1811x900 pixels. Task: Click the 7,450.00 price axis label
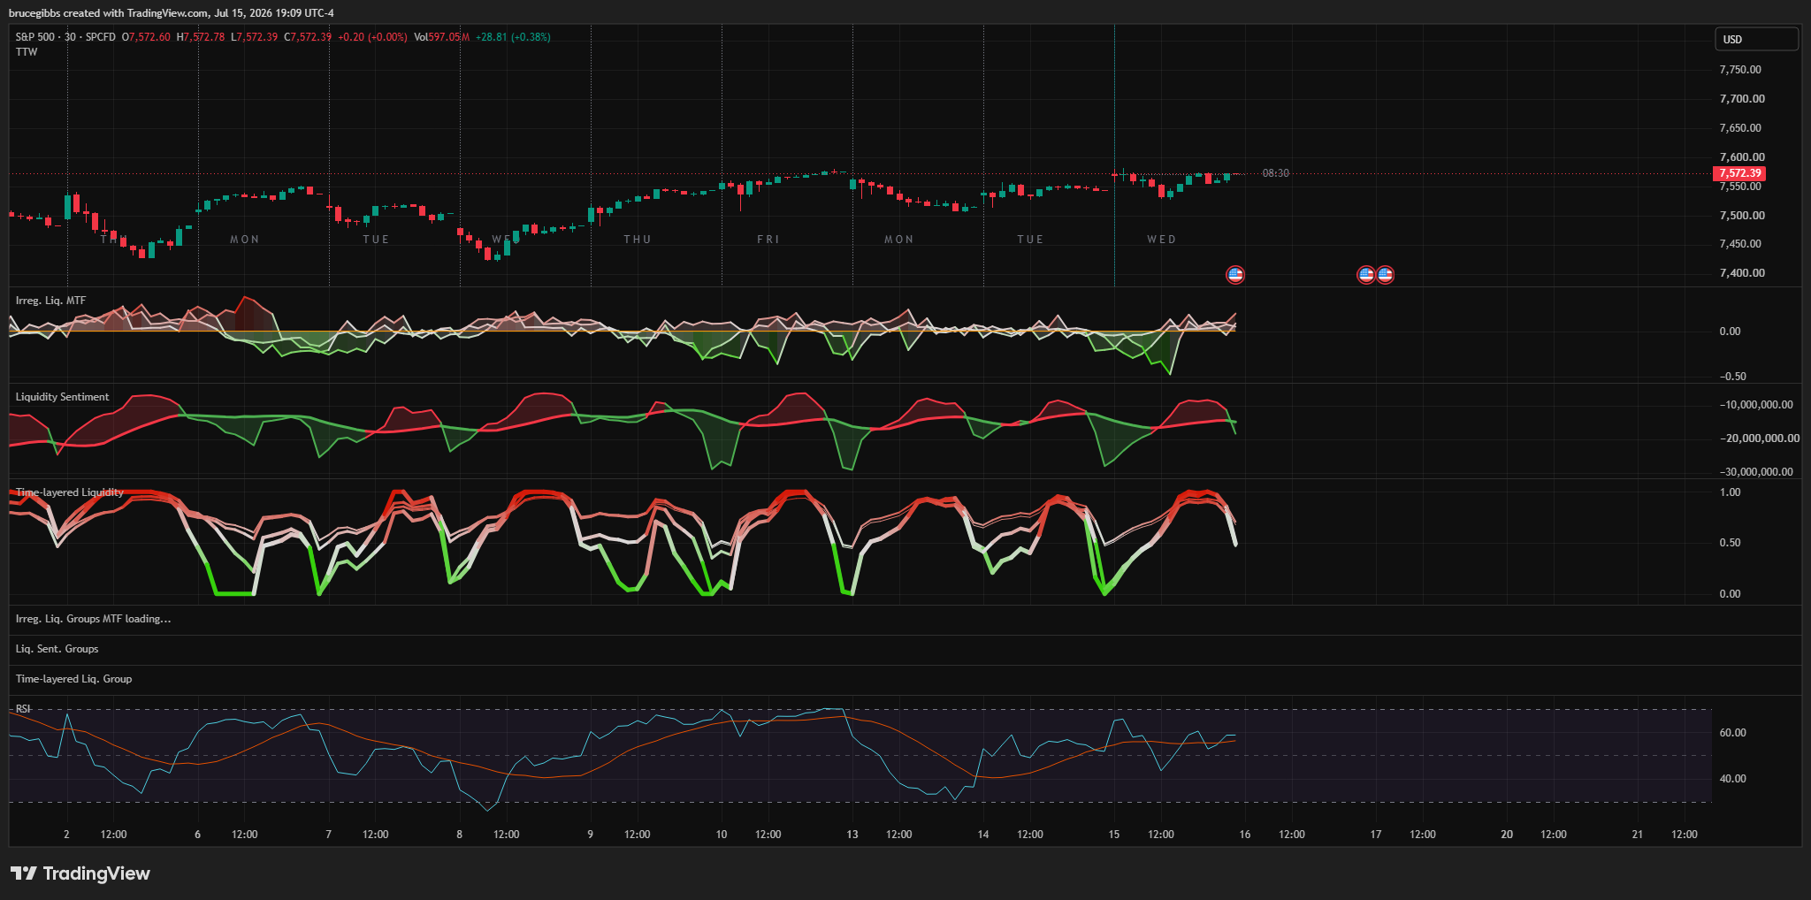[x=1740, y=244]
